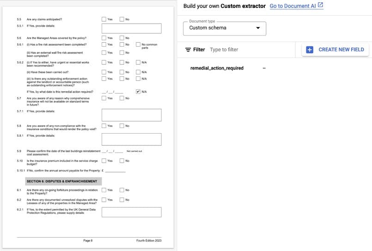Click the Page 8 footer text
The height and width of the screenshot is (251, 372).
(88, 240)
